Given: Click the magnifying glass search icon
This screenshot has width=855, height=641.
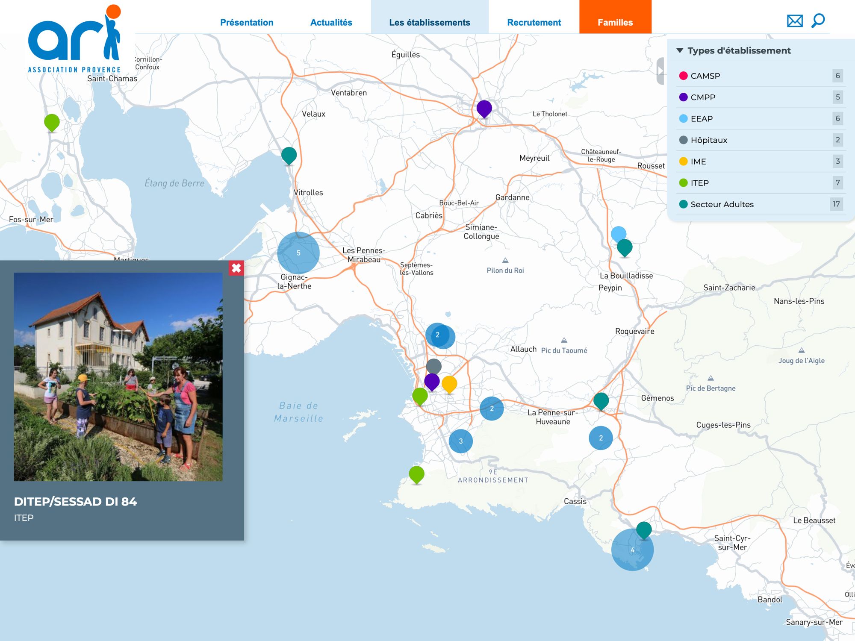Looking at the screenshot, I should pos(818,21).
